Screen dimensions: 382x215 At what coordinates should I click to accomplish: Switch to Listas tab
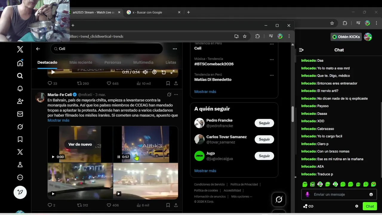(171, 62)
